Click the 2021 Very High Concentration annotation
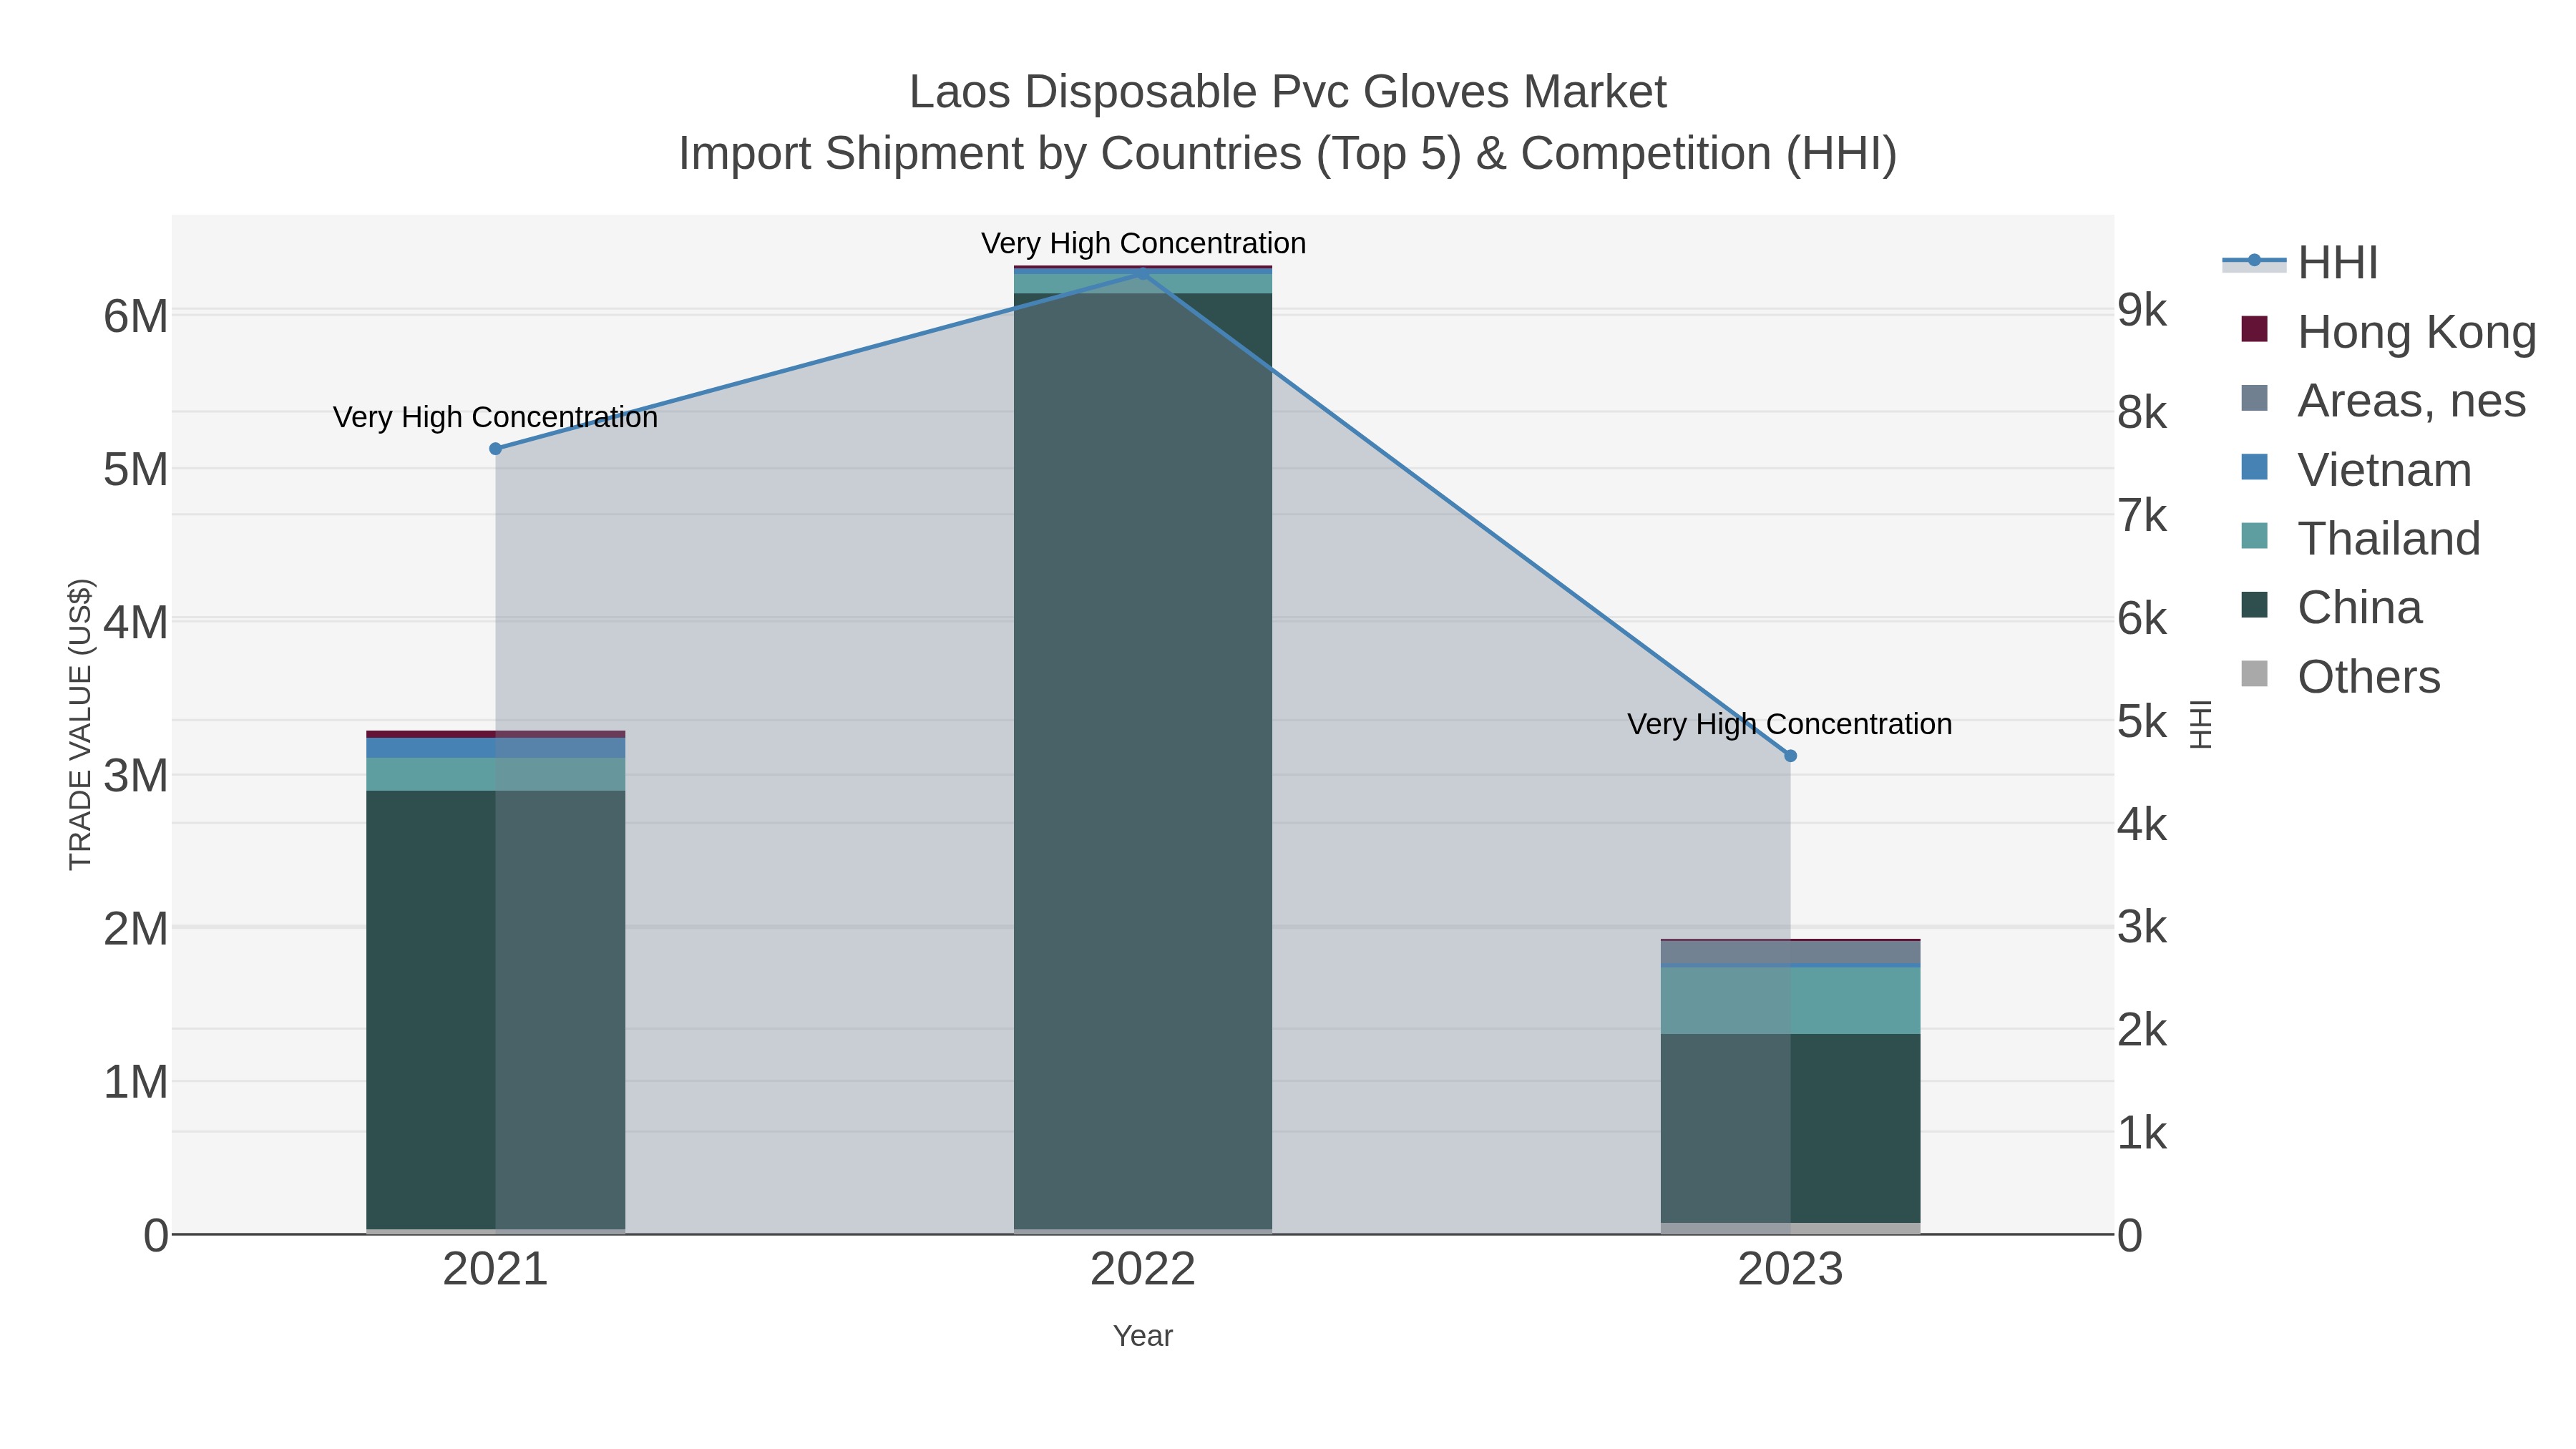This screenshot has width=2576, height=1449. pos(495,417)
